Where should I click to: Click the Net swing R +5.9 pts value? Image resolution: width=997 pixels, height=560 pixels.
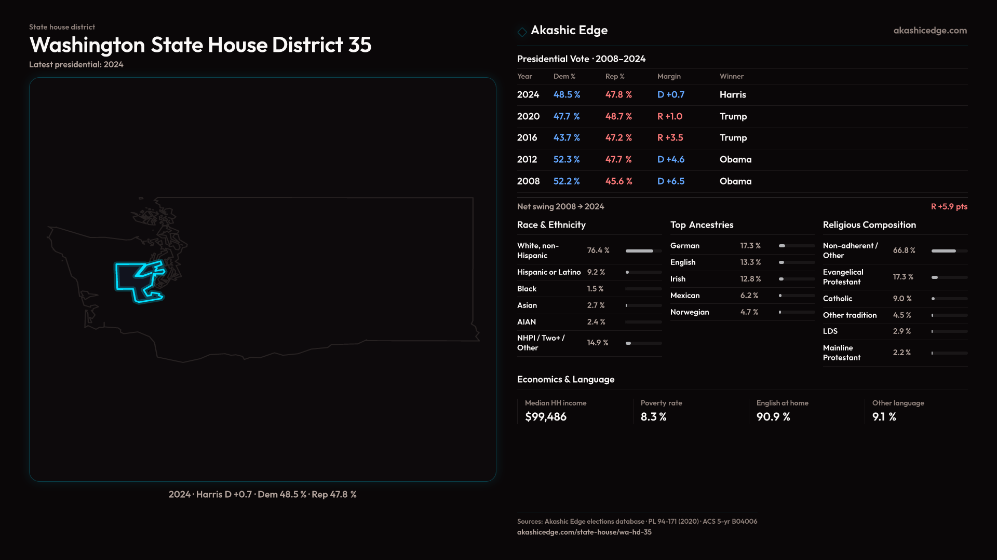(x=948, y=206)
